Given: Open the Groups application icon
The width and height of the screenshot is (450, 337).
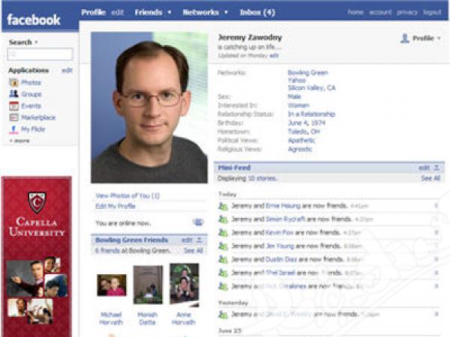Looking at the screenshot, I should [x=13, y=94].
